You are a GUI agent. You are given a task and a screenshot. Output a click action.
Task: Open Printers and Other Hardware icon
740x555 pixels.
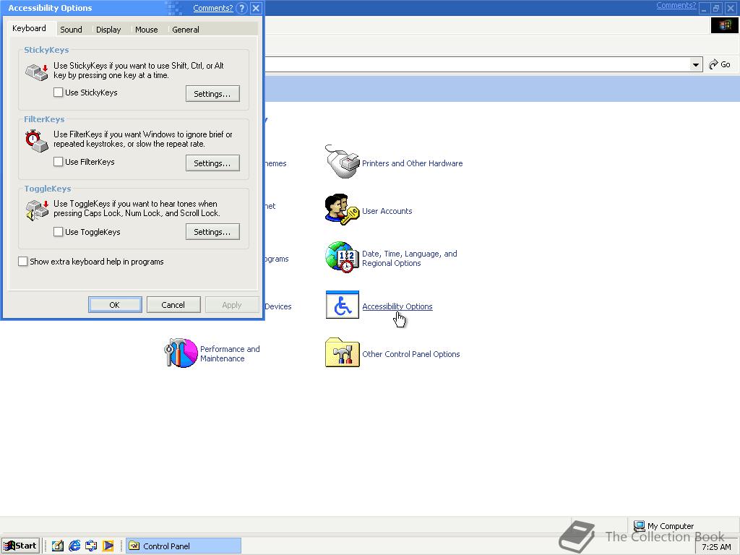342,162
